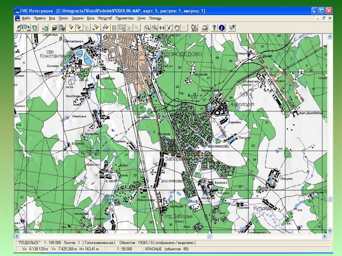The image size is (342, 256).
Task: Open the Задачи menu
Action: point(77,18)
